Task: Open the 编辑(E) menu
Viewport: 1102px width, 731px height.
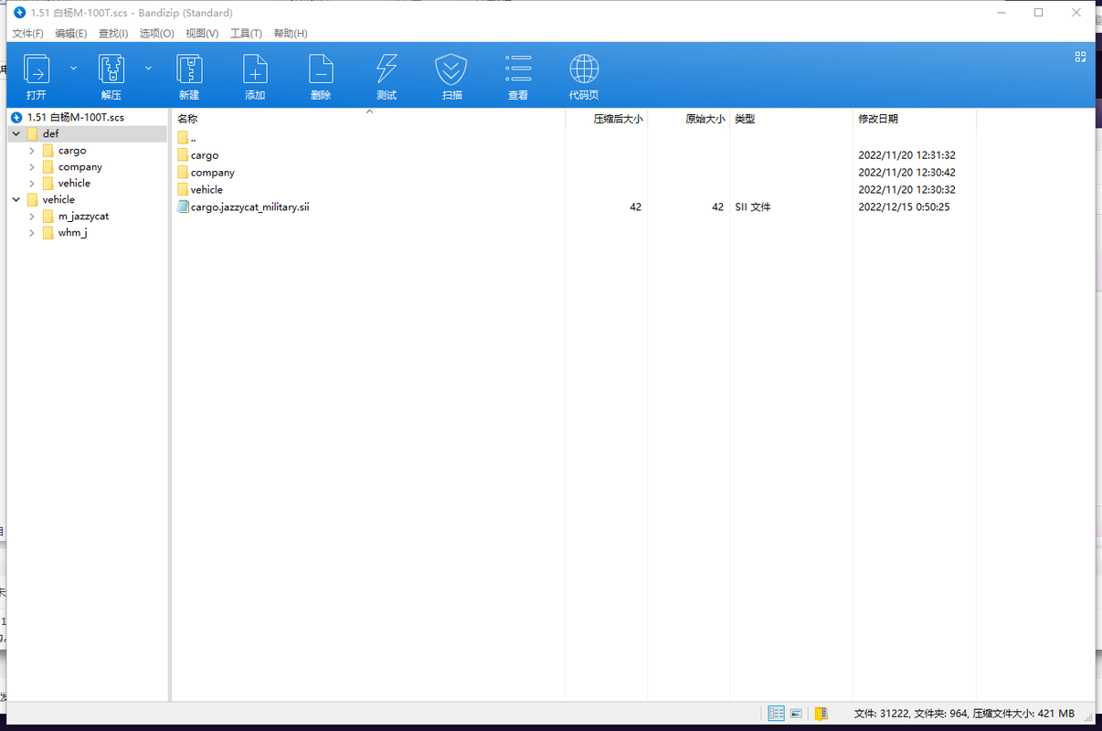Action: point(70,33)
